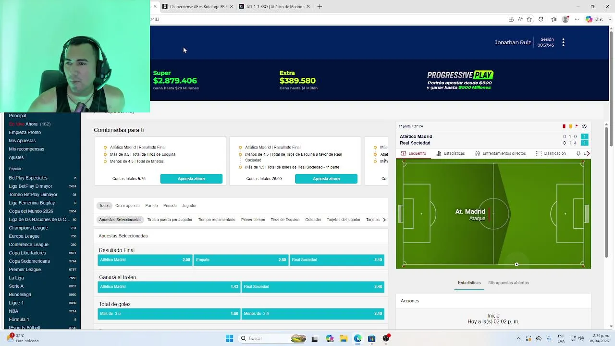The image size is (615, 346).
Task: Select the Jugador filter
Action: (x=189, y=206)
